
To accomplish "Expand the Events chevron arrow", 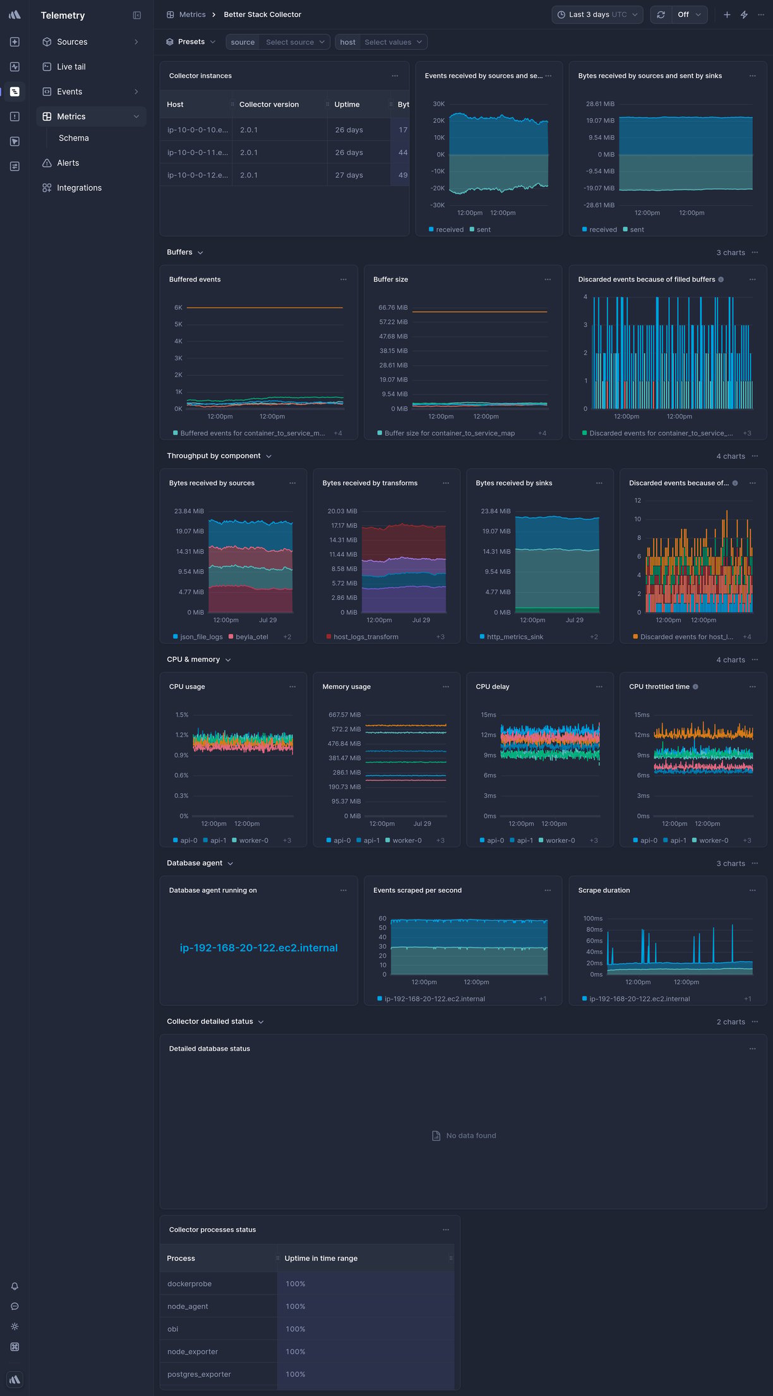I will [x=136, y=92].
